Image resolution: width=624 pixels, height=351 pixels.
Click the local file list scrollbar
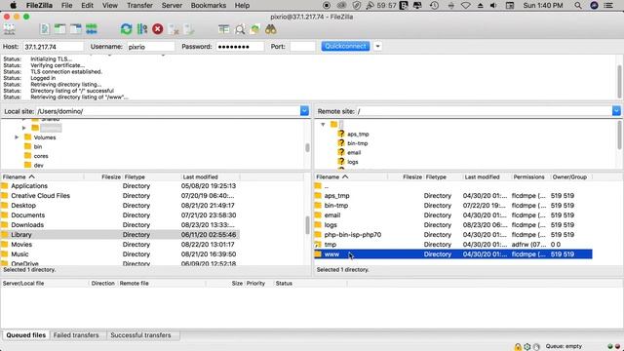(x=307, y=225)
